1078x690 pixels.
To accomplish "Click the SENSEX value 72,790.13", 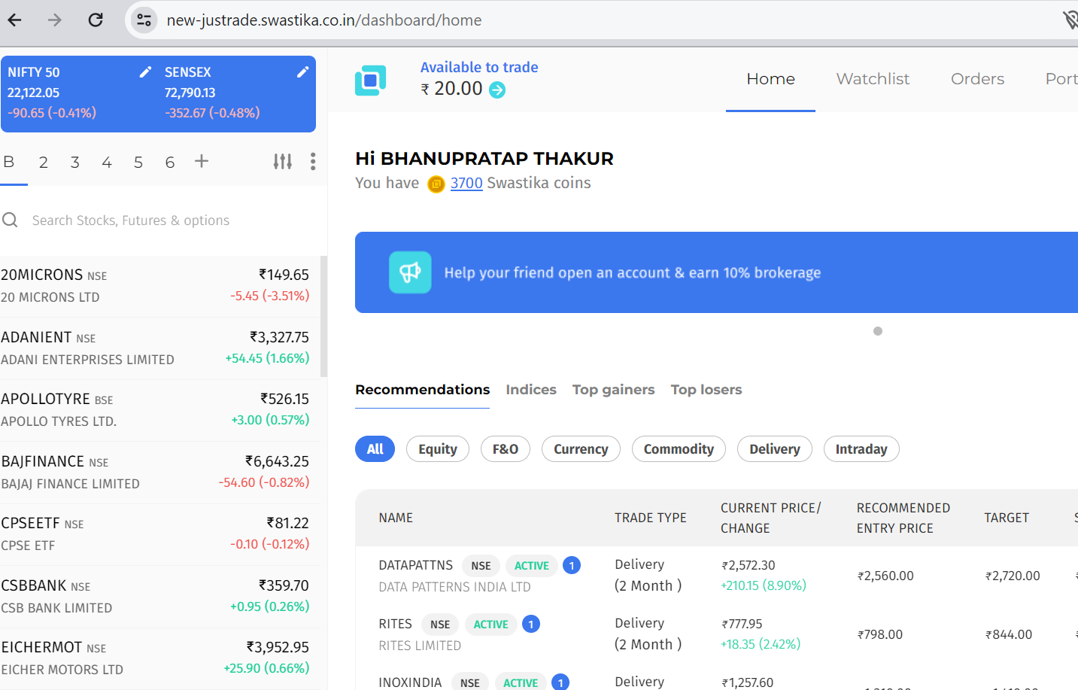I will point(190,93).
